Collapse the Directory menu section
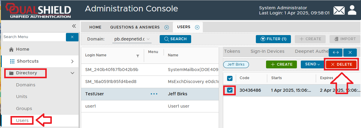This screenshot has height=128, width=361. tap(72, 73)
